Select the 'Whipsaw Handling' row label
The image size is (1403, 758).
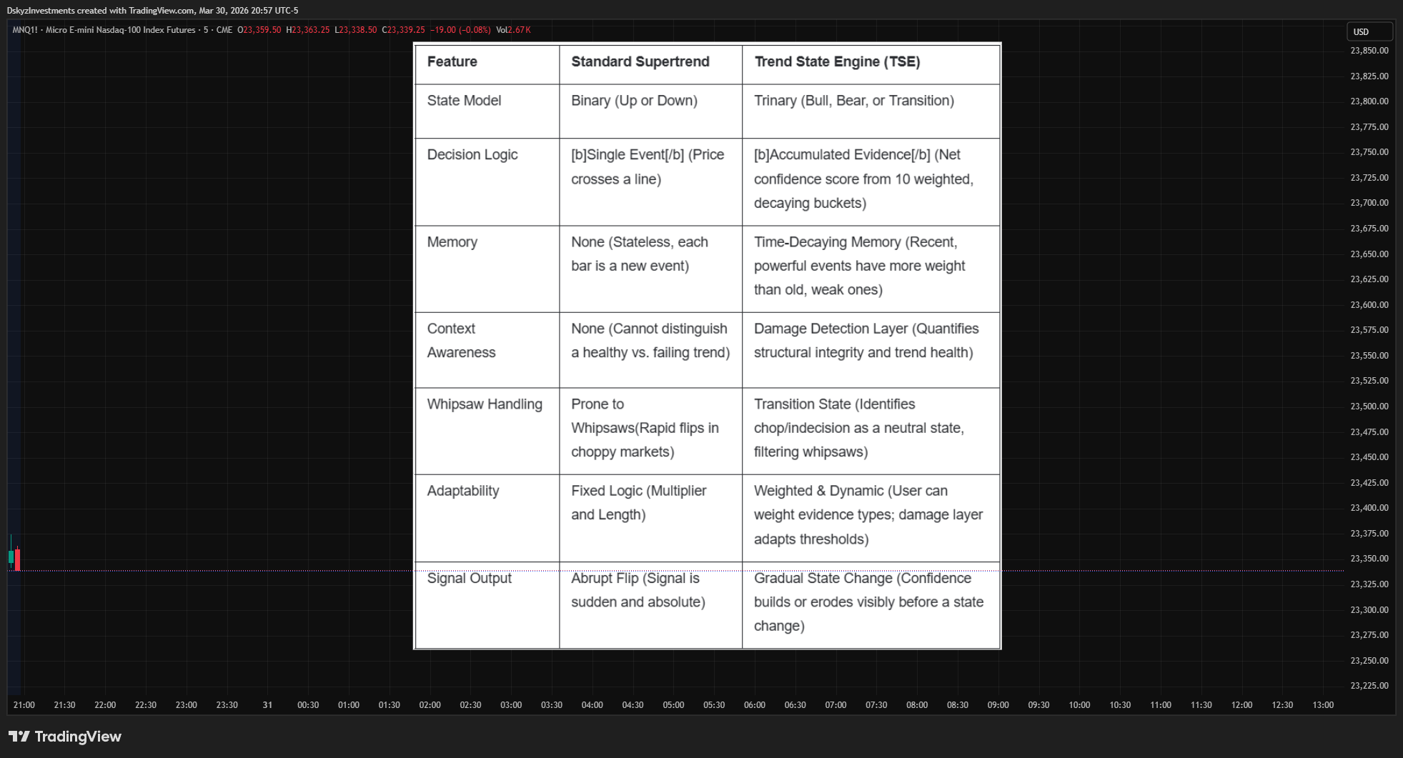[x=485, y=404]
